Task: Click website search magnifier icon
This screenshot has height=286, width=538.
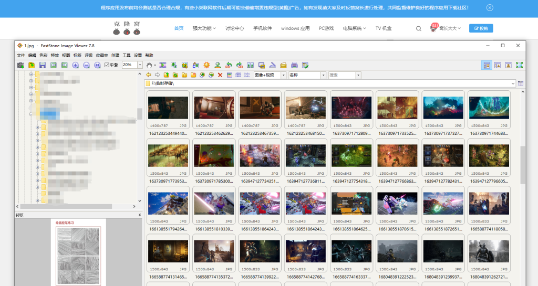Action: (x=419, y=28)
